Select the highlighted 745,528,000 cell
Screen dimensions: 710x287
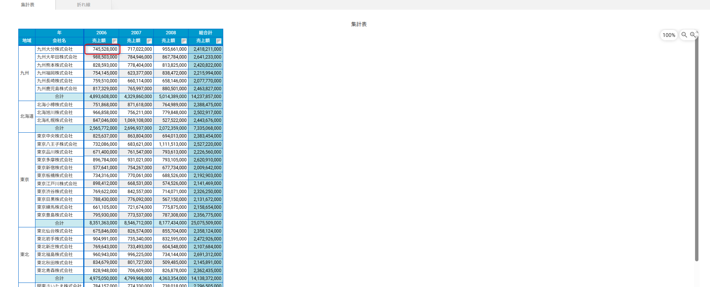[x=102, y=49]
